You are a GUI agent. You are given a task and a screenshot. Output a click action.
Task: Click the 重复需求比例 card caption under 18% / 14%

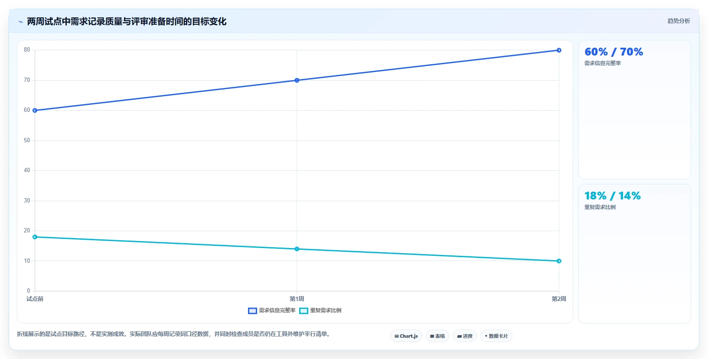pos(600,207)
